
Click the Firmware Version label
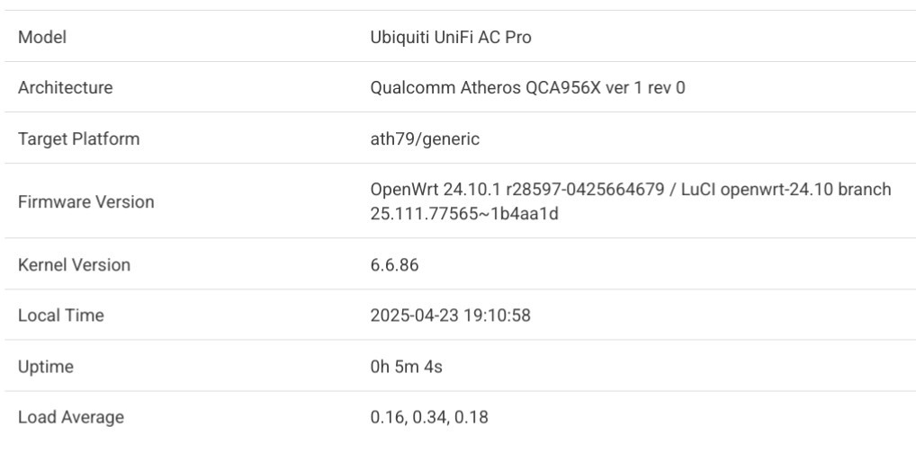(85, 202)
